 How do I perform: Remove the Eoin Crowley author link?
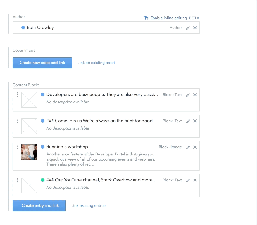(x=195, y=28)
